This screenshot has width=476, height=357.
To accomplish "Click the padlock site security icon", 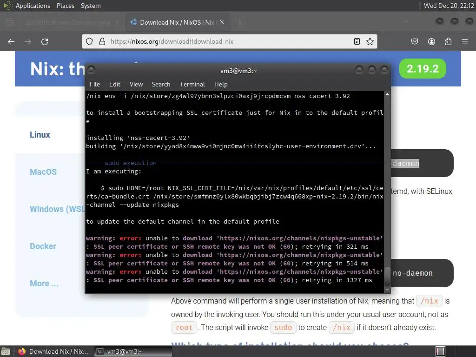I will point(102,41).
